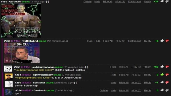Delete comment #155
This screenshot has width=171, height=96.
click(88, 2)
